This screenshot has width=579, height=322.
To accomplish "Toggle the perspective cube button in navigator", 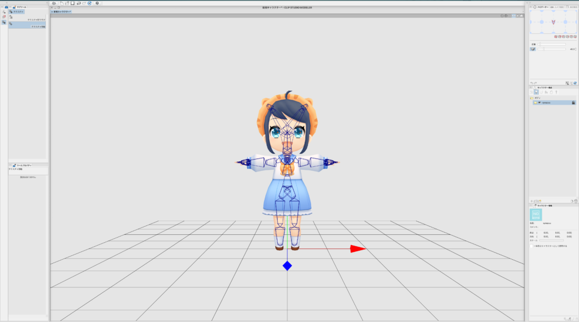I will pos(533,49).
